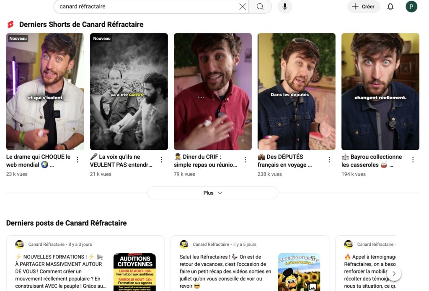
Task: Click the magnifying glass search button
Action: pyautogui.click(x=260, y=7)
